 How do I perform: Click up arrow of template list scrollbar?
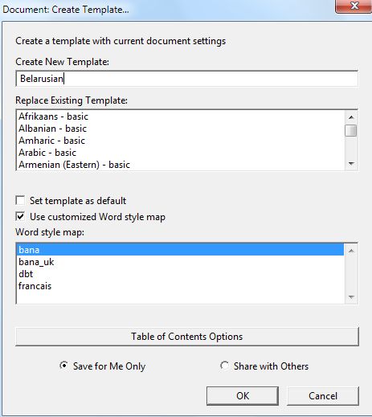click(x=351, y=117)
